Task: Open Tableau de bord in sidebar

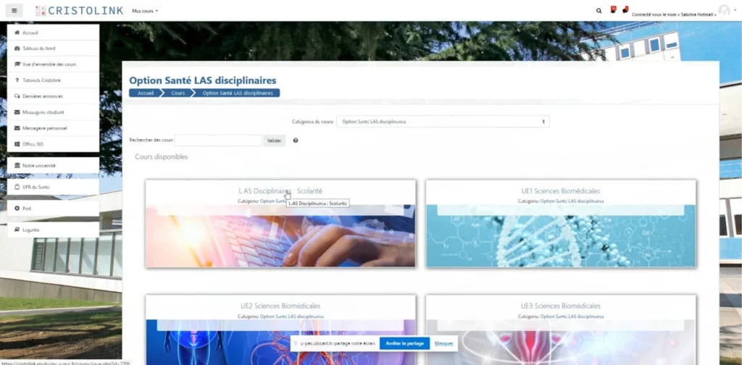Action: click(39, 49)
